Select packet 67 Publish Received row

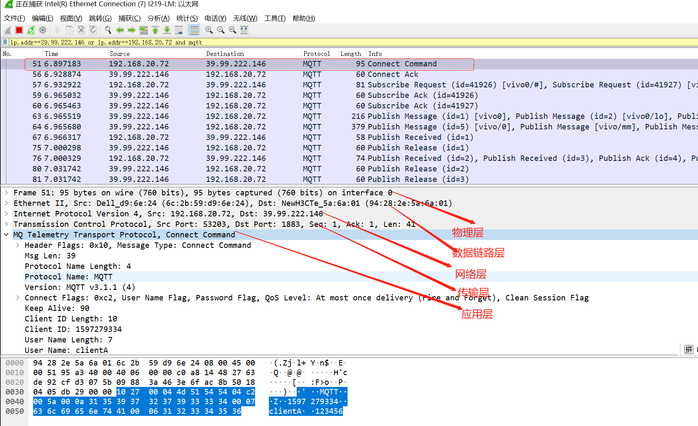pos(349,137)
